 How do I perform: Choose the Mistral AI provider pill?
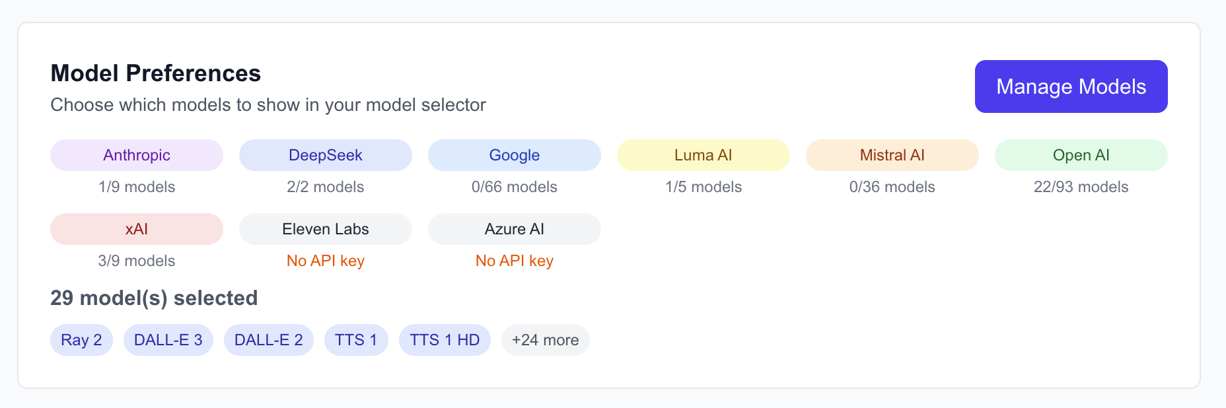(x=892, y=155)
